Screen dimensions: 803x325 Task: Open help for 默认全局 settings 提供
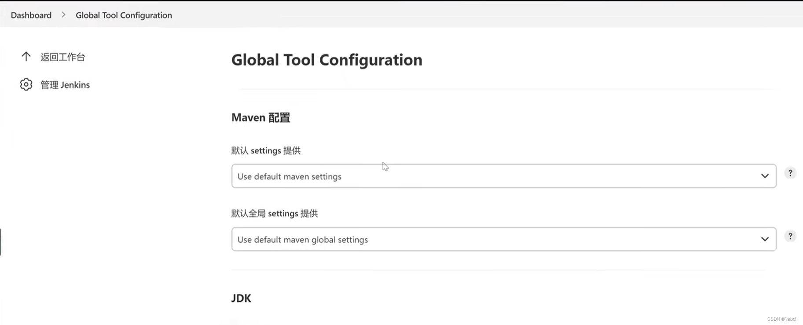[x=790, y=237]
